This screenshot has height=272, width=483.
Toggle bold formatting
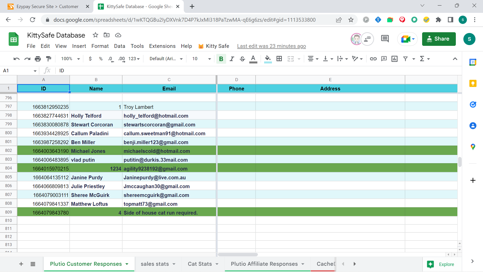[x=221, y=59]
